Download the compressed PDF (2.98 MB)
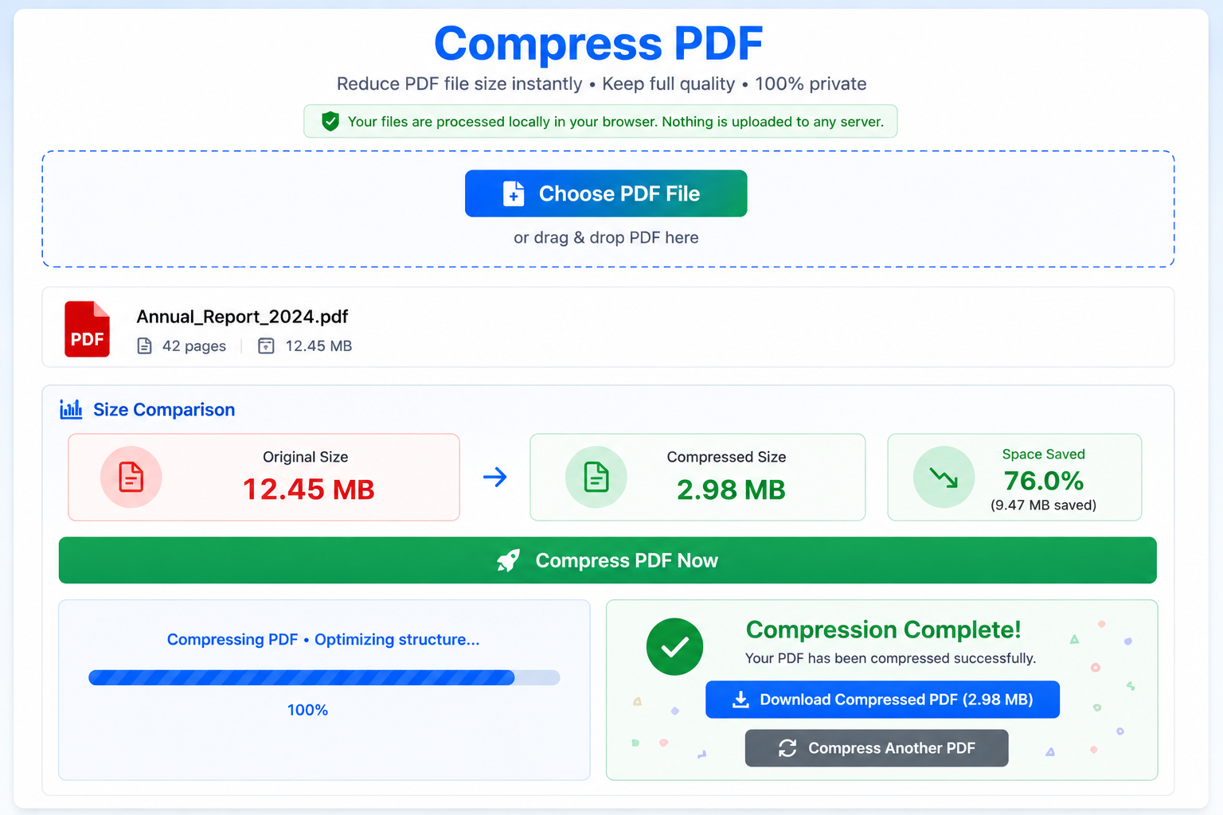 (882, 700)
